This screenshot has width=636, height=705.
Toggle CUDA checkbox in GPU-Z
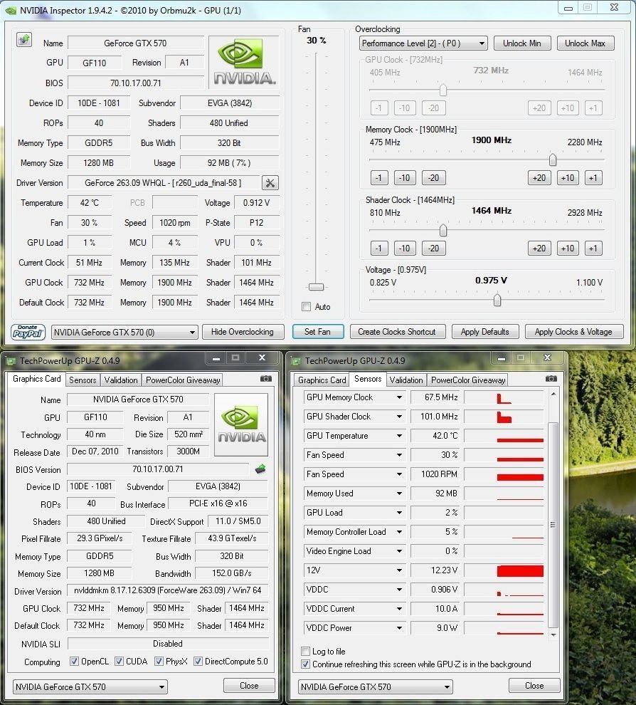click(119, 662)
